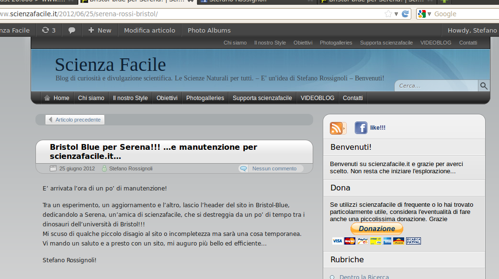
Task: Open updates counter icon showing 3
Action: click(x=49, y=30)
